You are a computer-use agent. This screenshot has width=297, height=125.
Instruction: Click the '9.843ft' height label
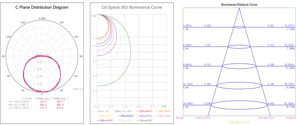(187, 65)
